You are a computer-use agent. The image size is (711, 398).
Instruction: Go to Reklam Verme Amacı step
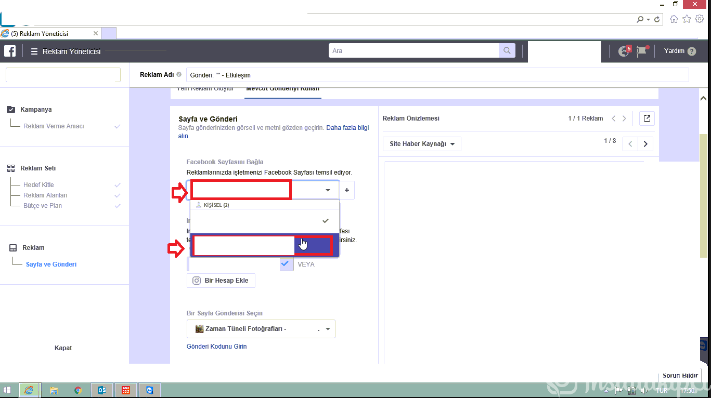tap(54, 126)
